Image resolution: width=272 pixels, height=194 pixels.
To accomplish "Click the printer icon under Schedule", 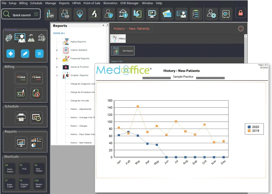I will click(21, 118).
